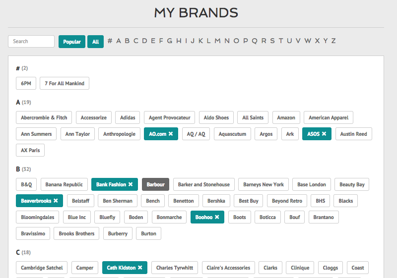Select Beyond Retro brand
Screen dimensions: 397x278
(287, 201)
